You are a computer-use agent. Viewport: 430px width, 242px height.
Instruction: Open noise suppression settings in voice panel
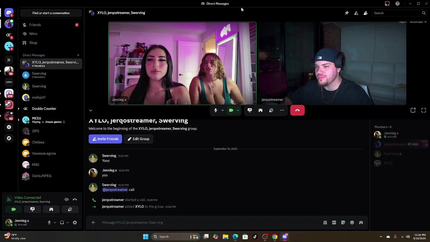click(x=67, y=200)
